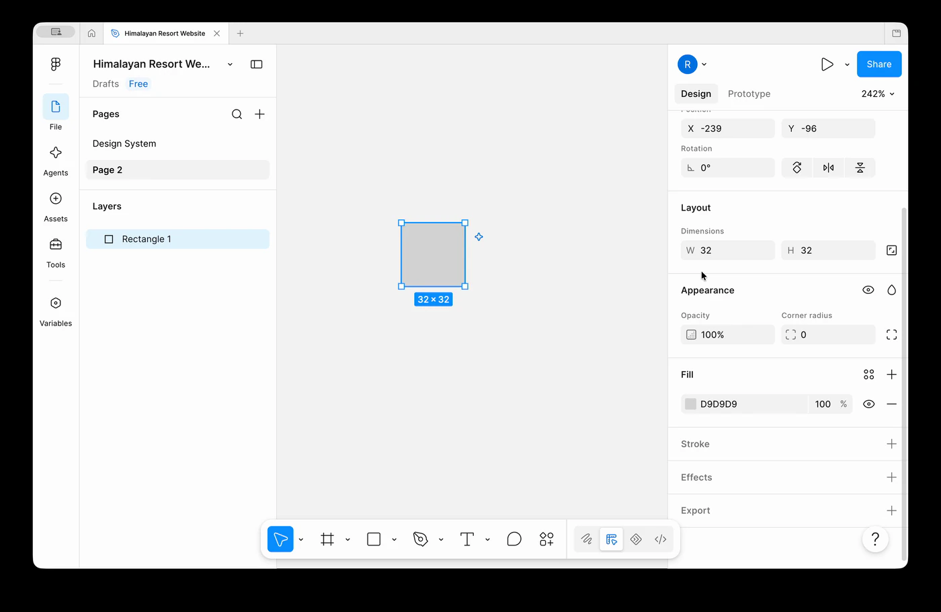941x612 pixels.
Task: Select the File sidebar icon
Action: click(x=56, y=107)
